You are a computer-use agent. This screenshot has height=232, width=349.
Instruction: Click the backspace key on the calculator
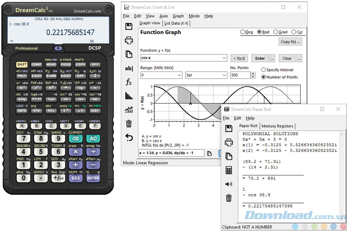pyautogui.click(x=75, y=138)
